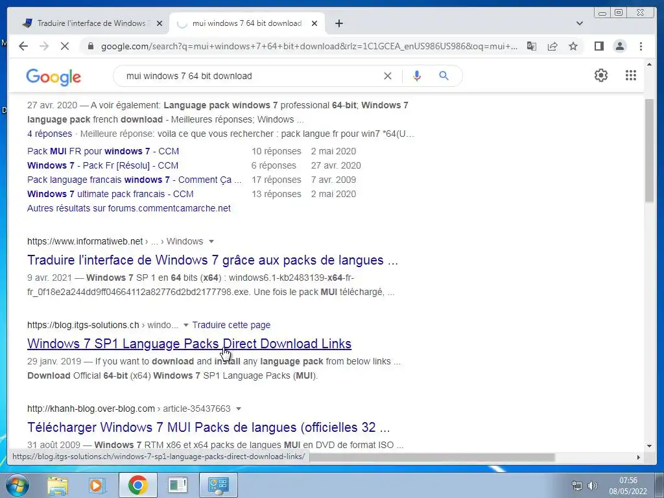Share this page icon
Image resolution: width=664 pixels, height=498 pixels.
[552, 46]
